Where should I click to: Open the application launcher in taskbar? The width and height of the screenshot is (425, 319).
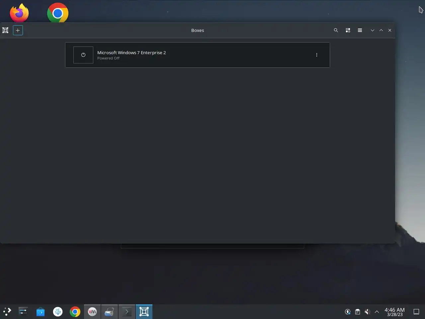tap(7, 312)
